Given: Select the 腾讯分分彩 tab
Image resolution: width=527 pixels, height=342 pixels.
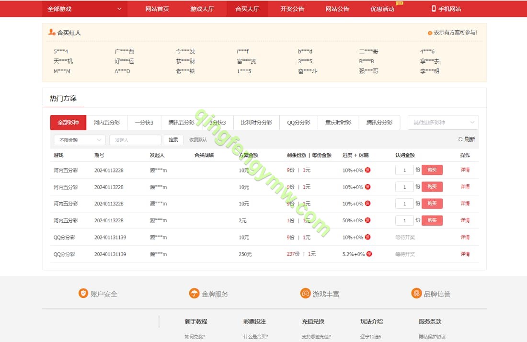Looking at the screenshot, I should (379, 122).
